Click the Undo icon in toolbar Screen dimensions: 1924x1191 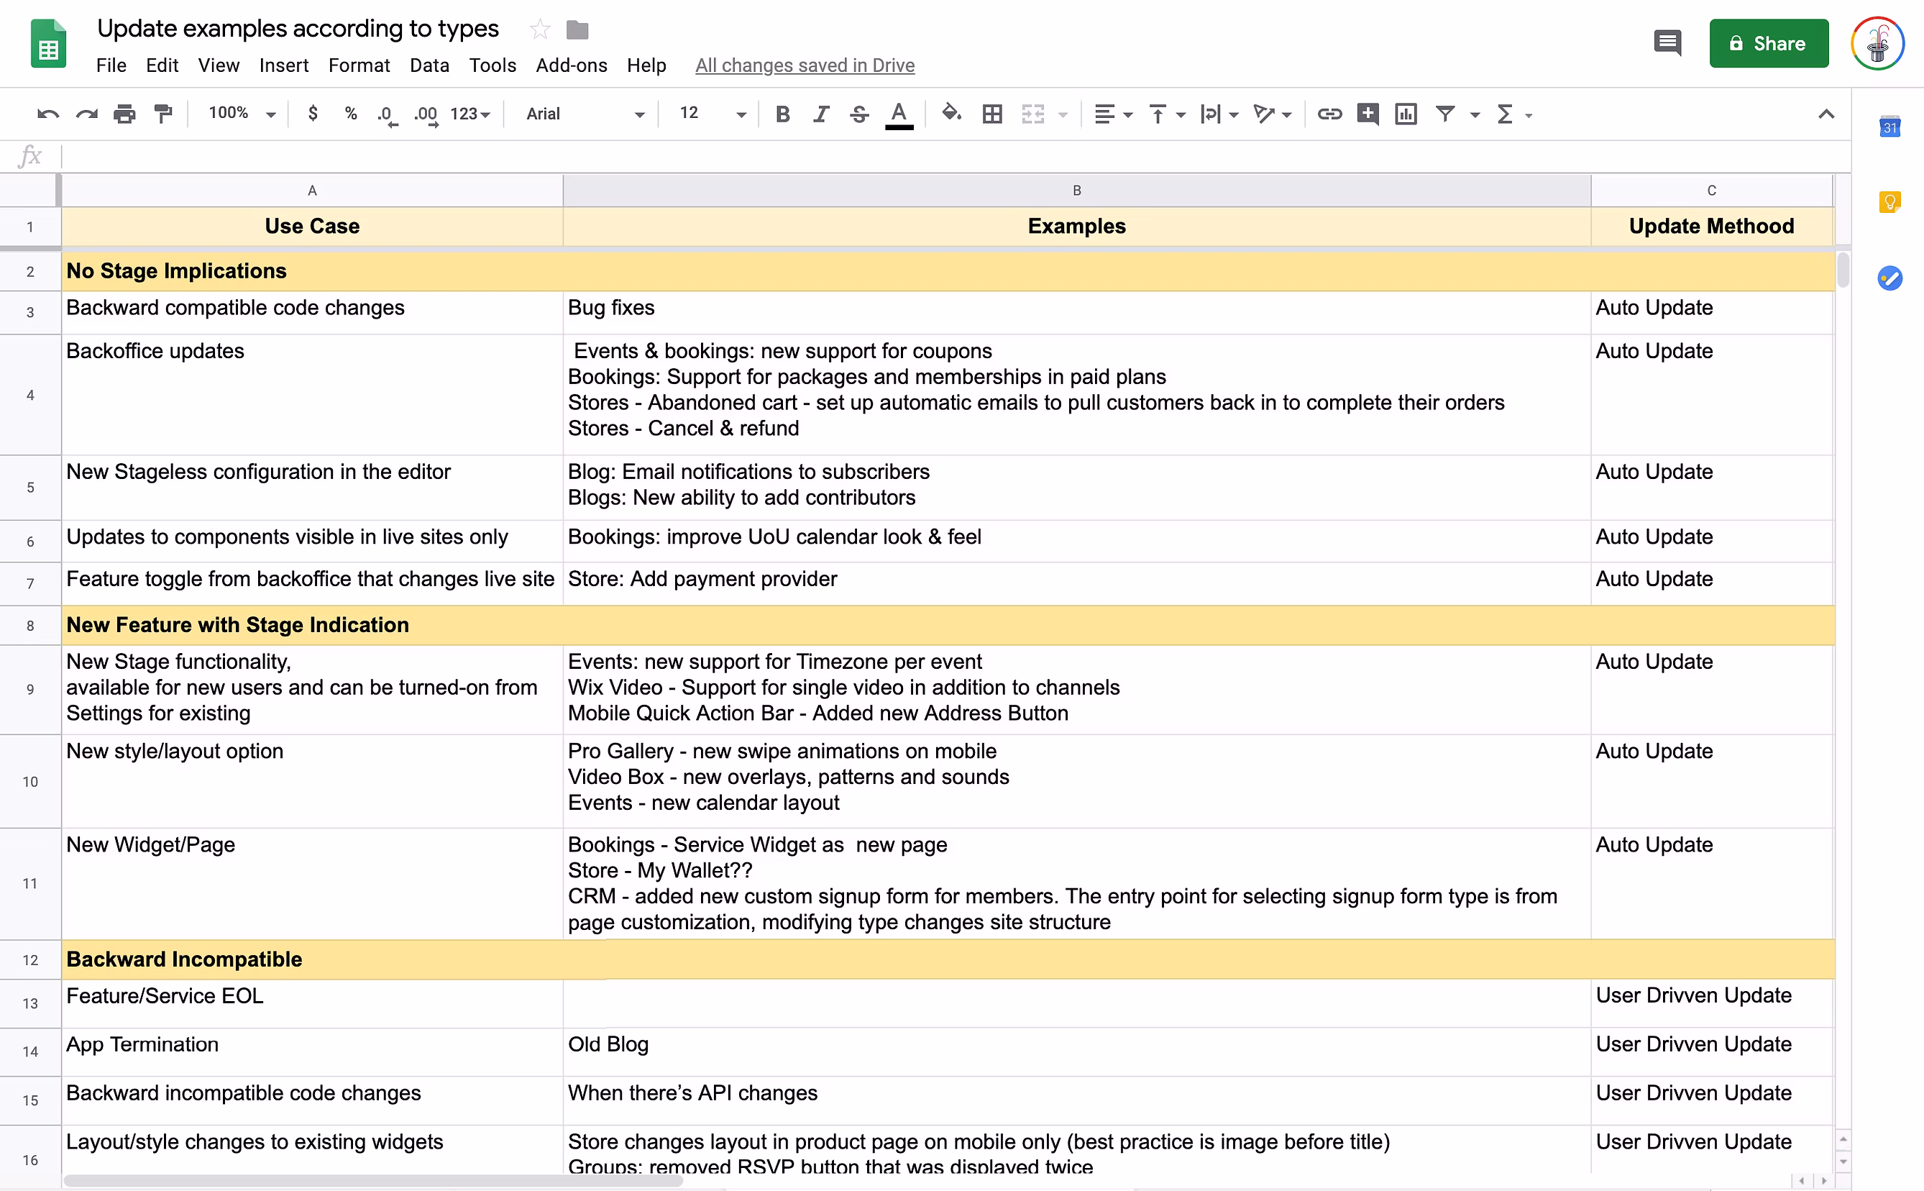click(48, 114)
